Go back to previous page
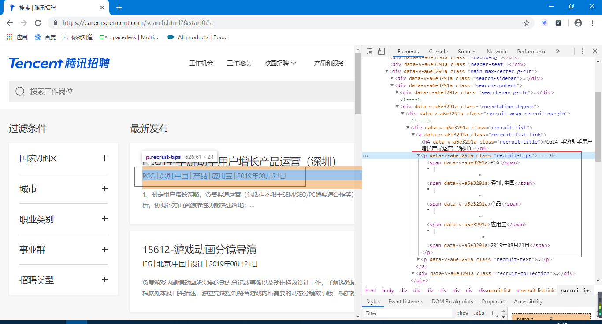This screenshot has width=602, height=324. [10, 23]
